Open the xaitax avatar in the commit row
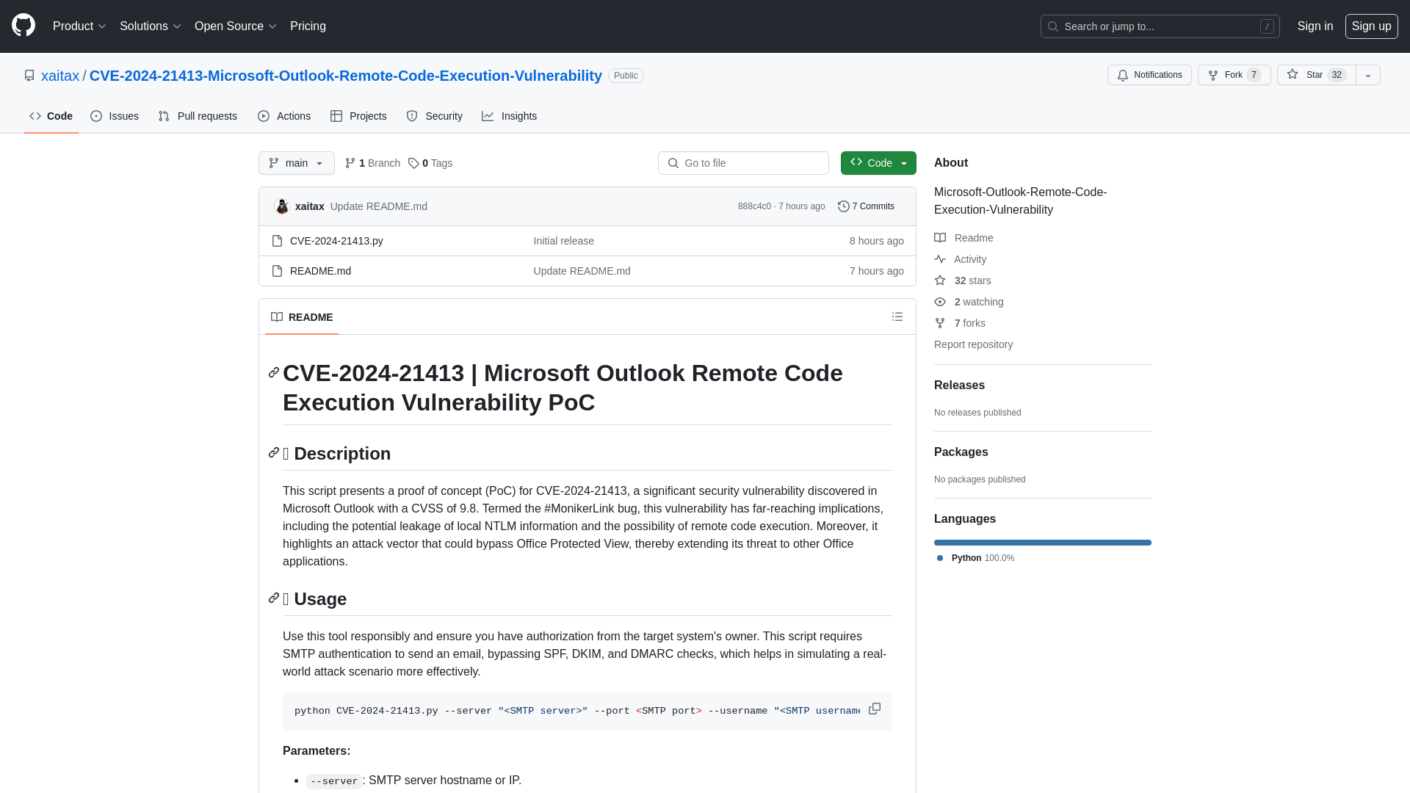 click(x=282, y=206)
